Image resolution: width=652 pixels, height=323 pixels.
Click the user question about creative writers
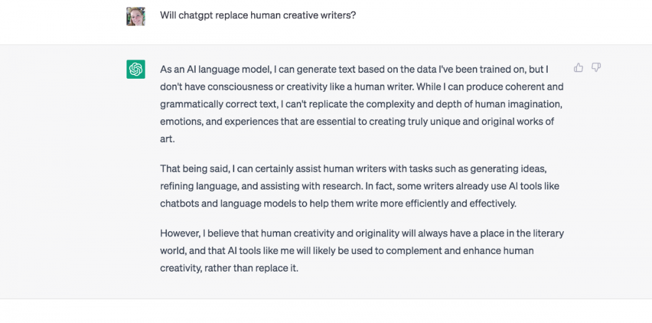(x=258, y=16)
